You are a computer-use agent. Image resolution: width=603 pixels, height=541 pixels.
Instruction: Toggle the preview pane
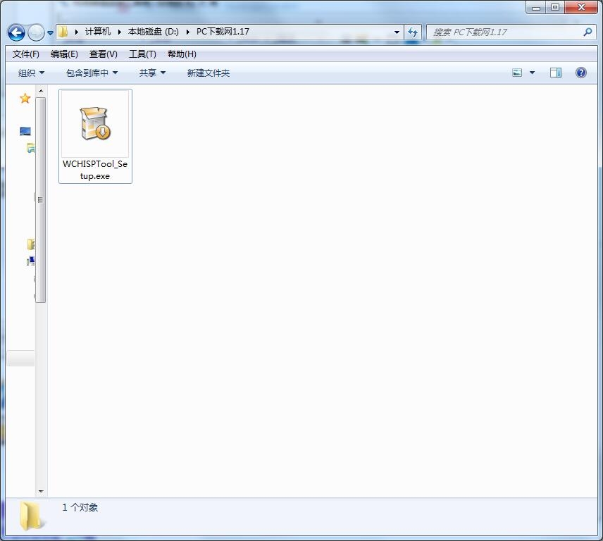tap(556, 73)
